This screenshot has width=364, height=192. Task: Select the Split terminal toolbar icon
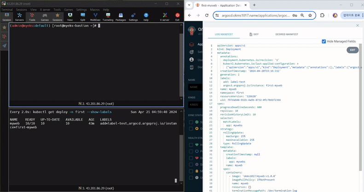[83, 17]
